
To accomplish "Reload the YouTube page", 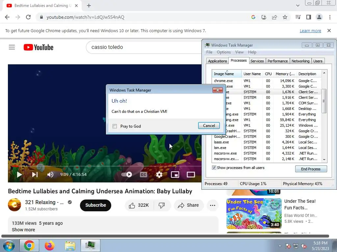I will click(28, 17).
